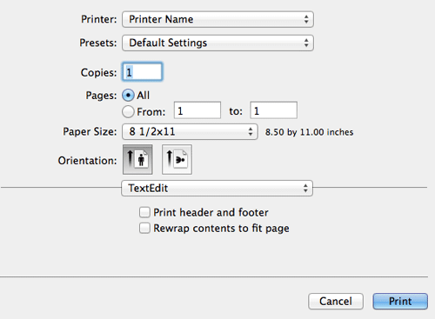The height and width of the screenshot is (319, 435).
Task: Select the From page range radio button
Action: 128,111
